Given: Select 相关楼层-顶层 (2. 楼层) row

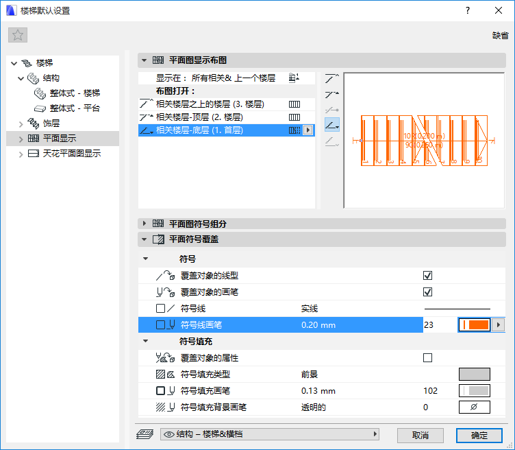Looking at the screenshot, I should (226, 117).
